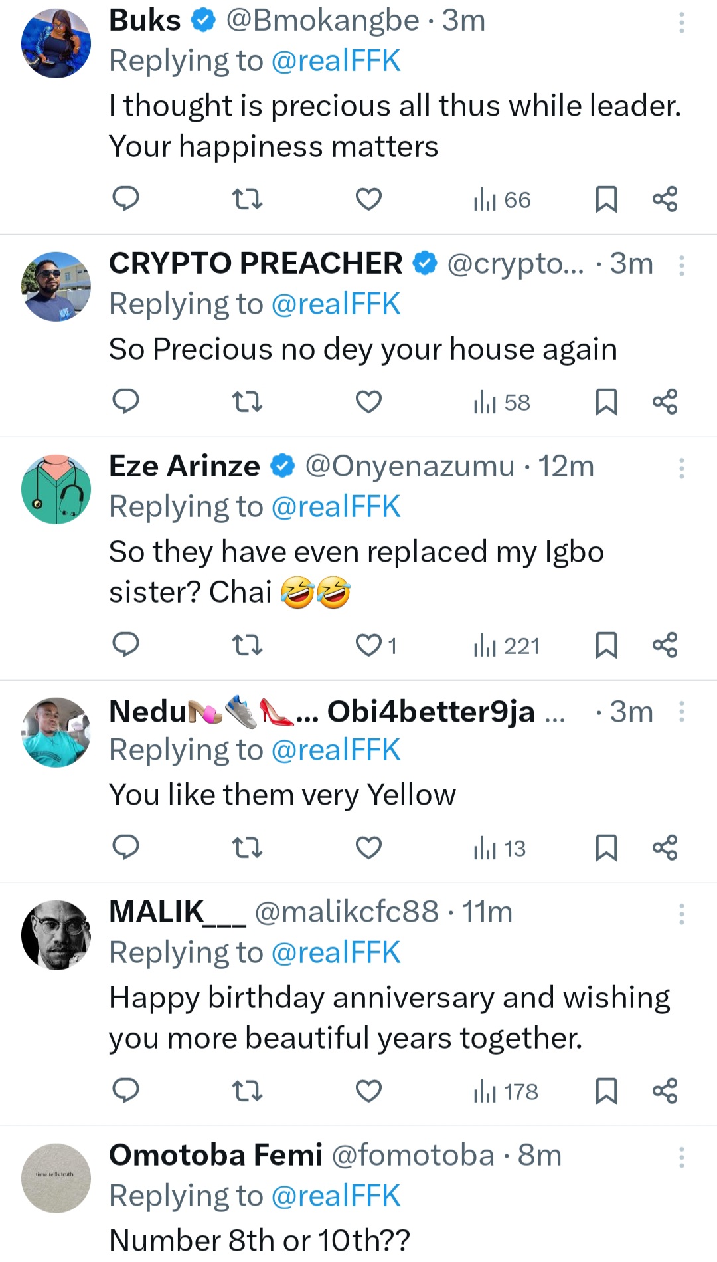Open @realFFK link in MALIK___'s reply
This screenshot has height=1262, width=717.
click(336, 952)
